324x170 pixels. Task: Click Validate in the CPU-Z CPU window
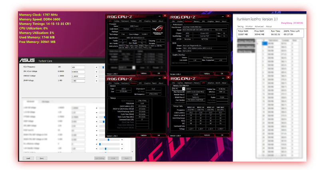[143, 73]
